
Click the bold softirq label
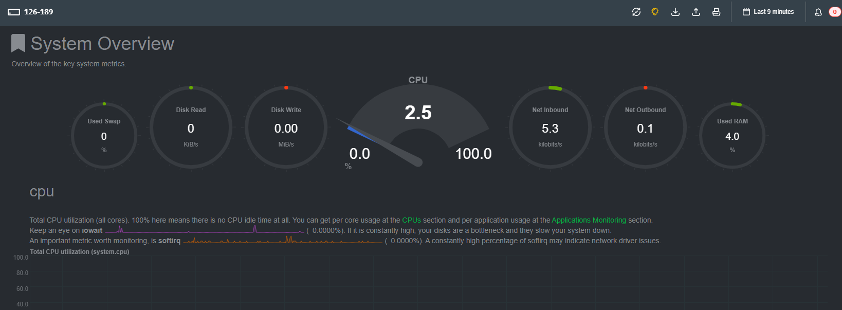[x=169, y=241]
